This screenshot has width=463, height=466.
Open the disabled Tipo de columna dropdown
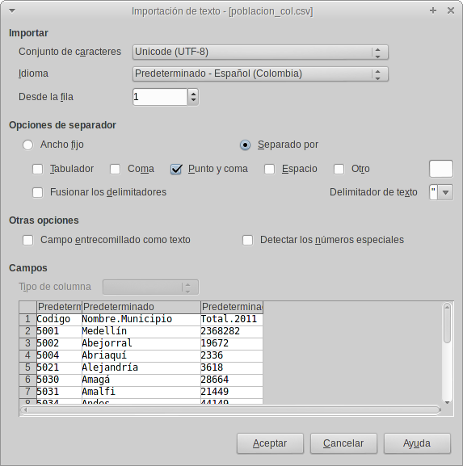point(150,287)
